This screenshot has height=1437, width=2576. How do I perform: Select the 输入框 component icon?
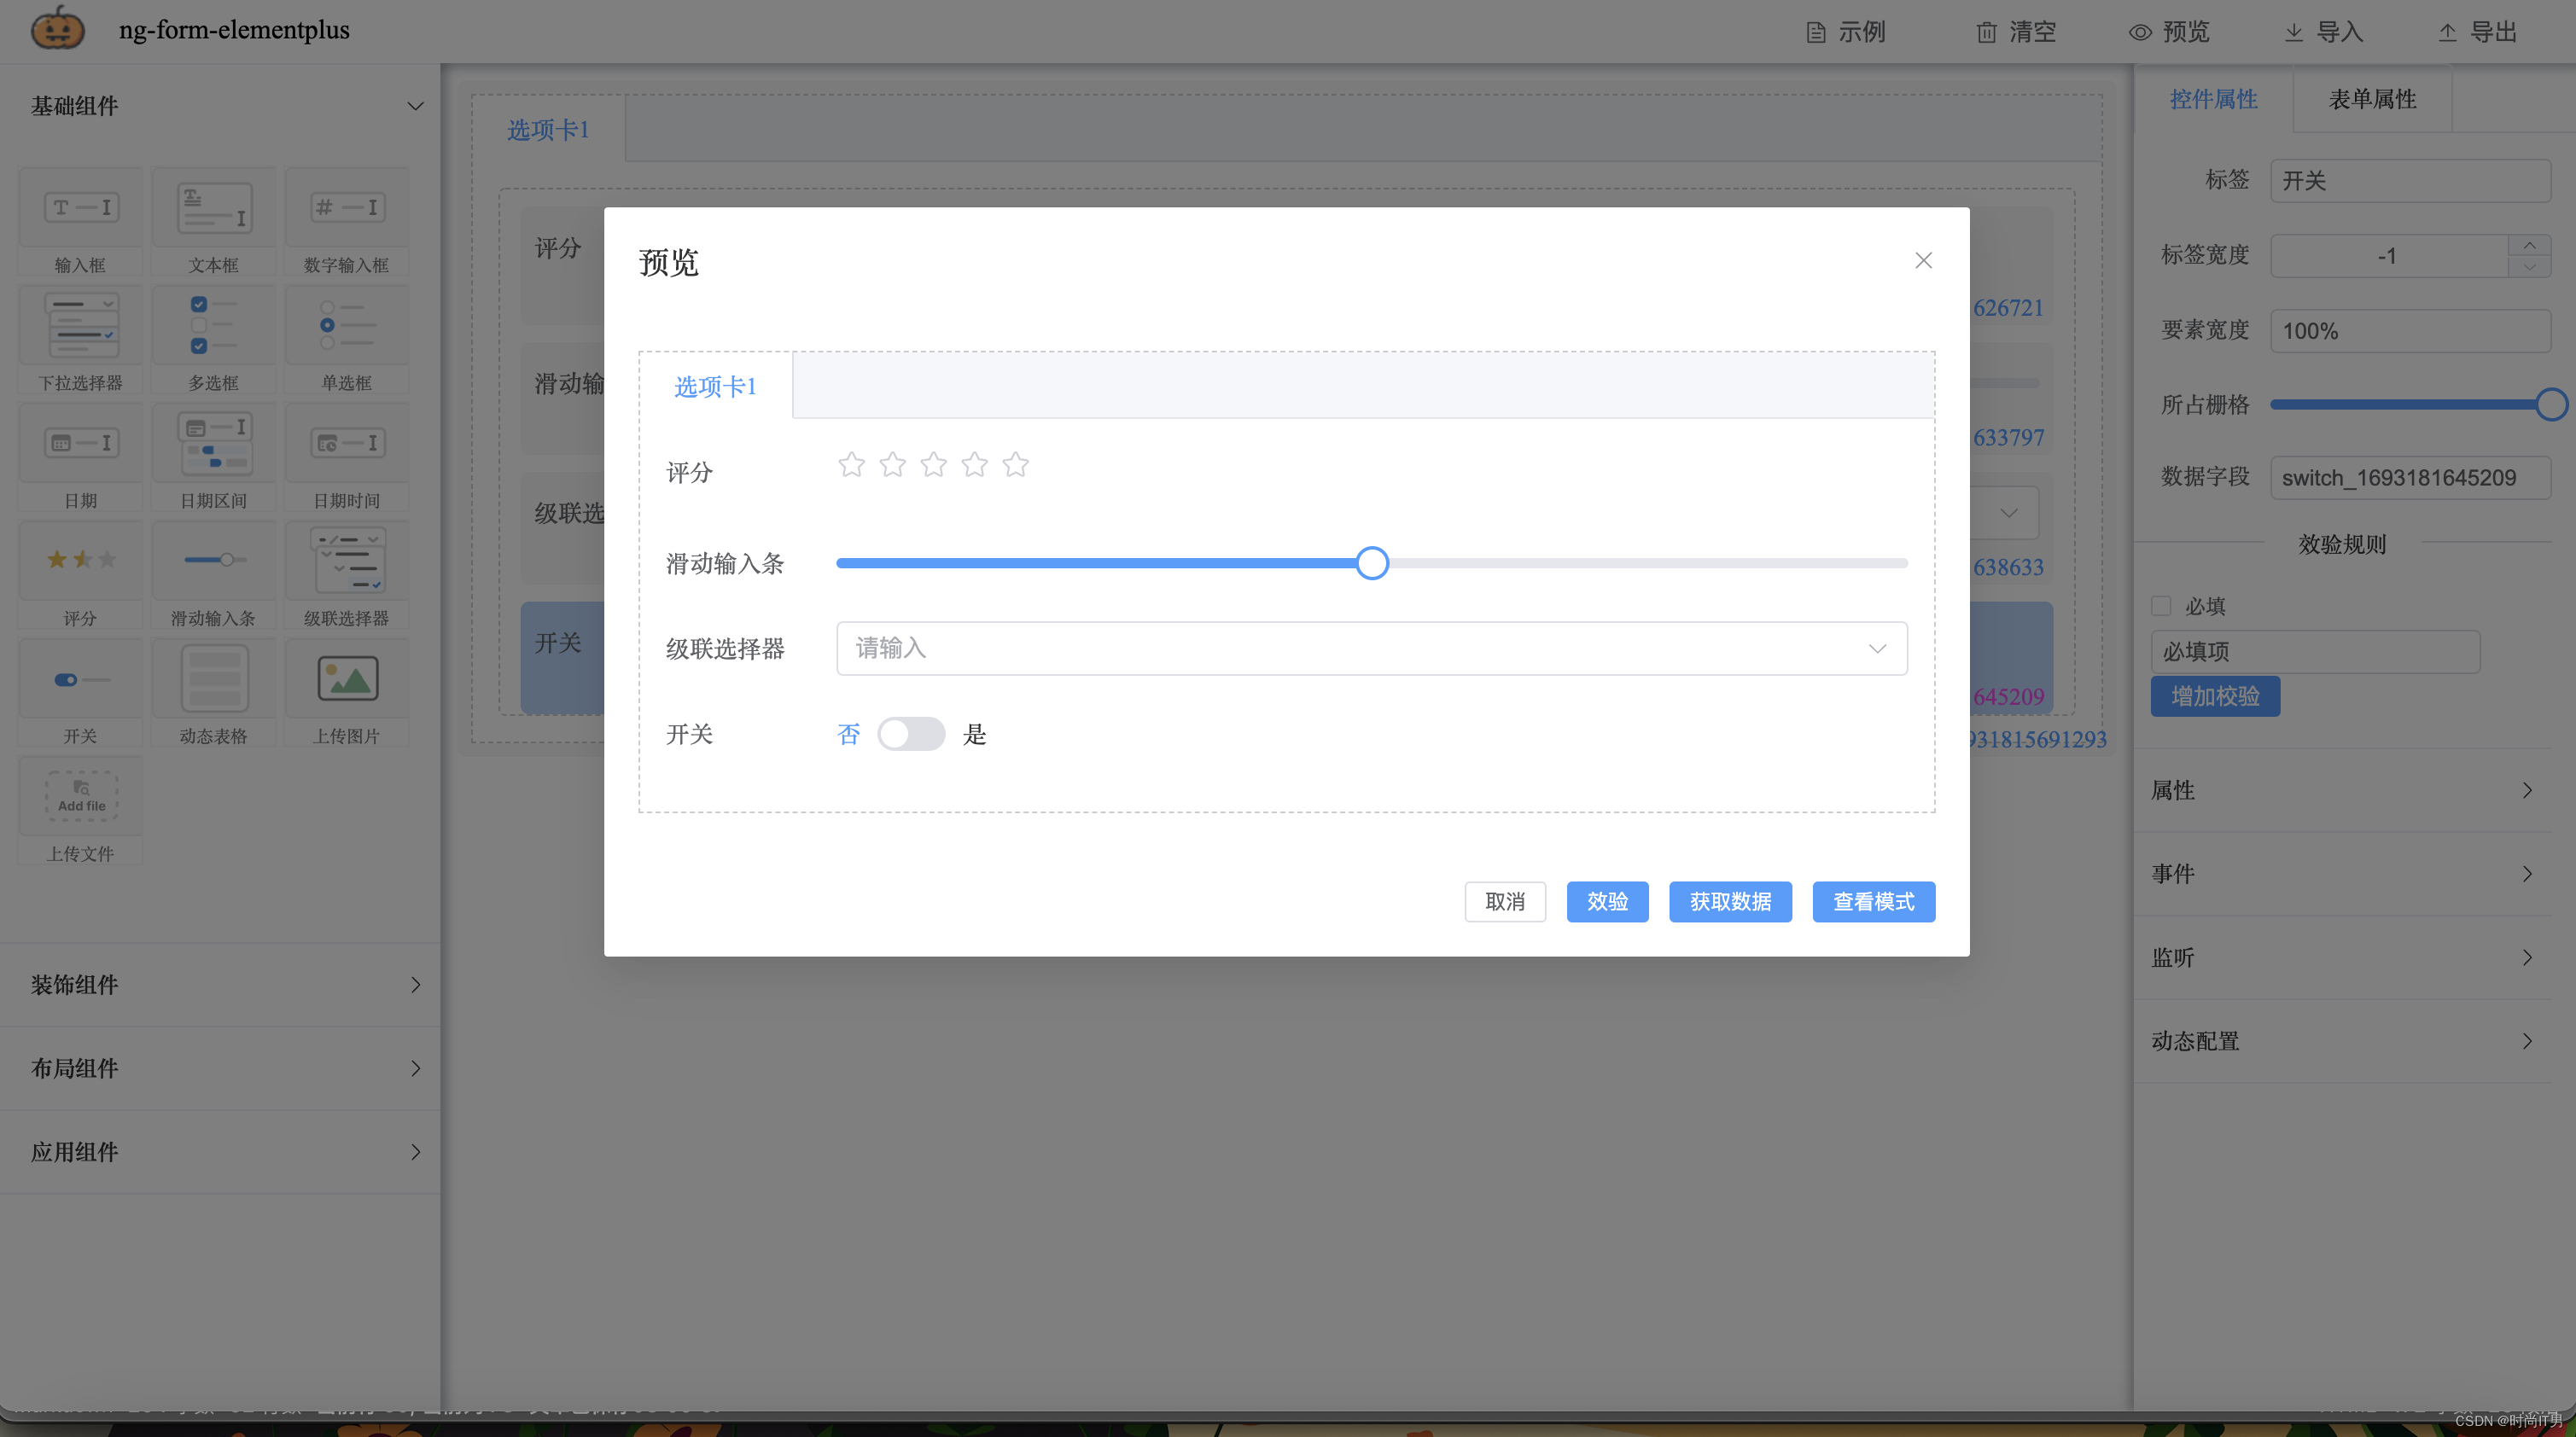(x=81, y=208)
